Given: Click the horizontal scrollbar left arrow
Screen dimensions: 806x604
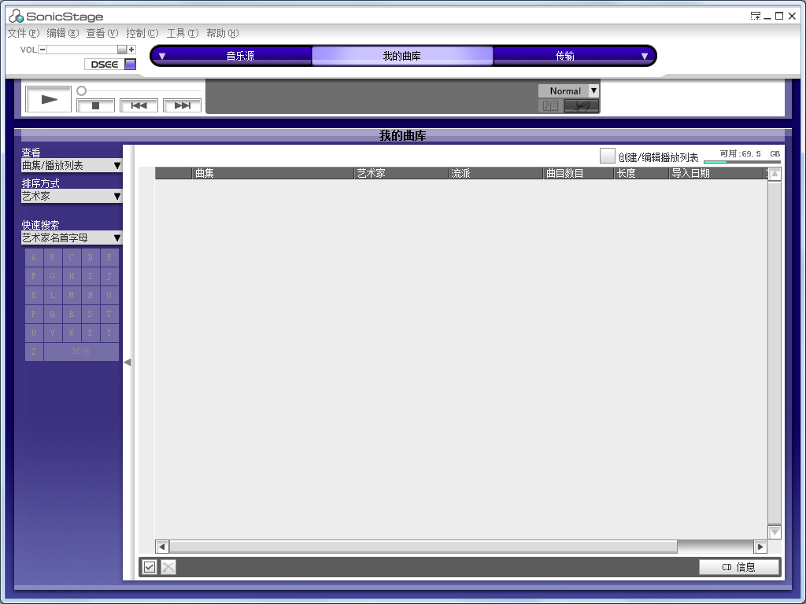Looking at the screenshot, I should (162, 547).
